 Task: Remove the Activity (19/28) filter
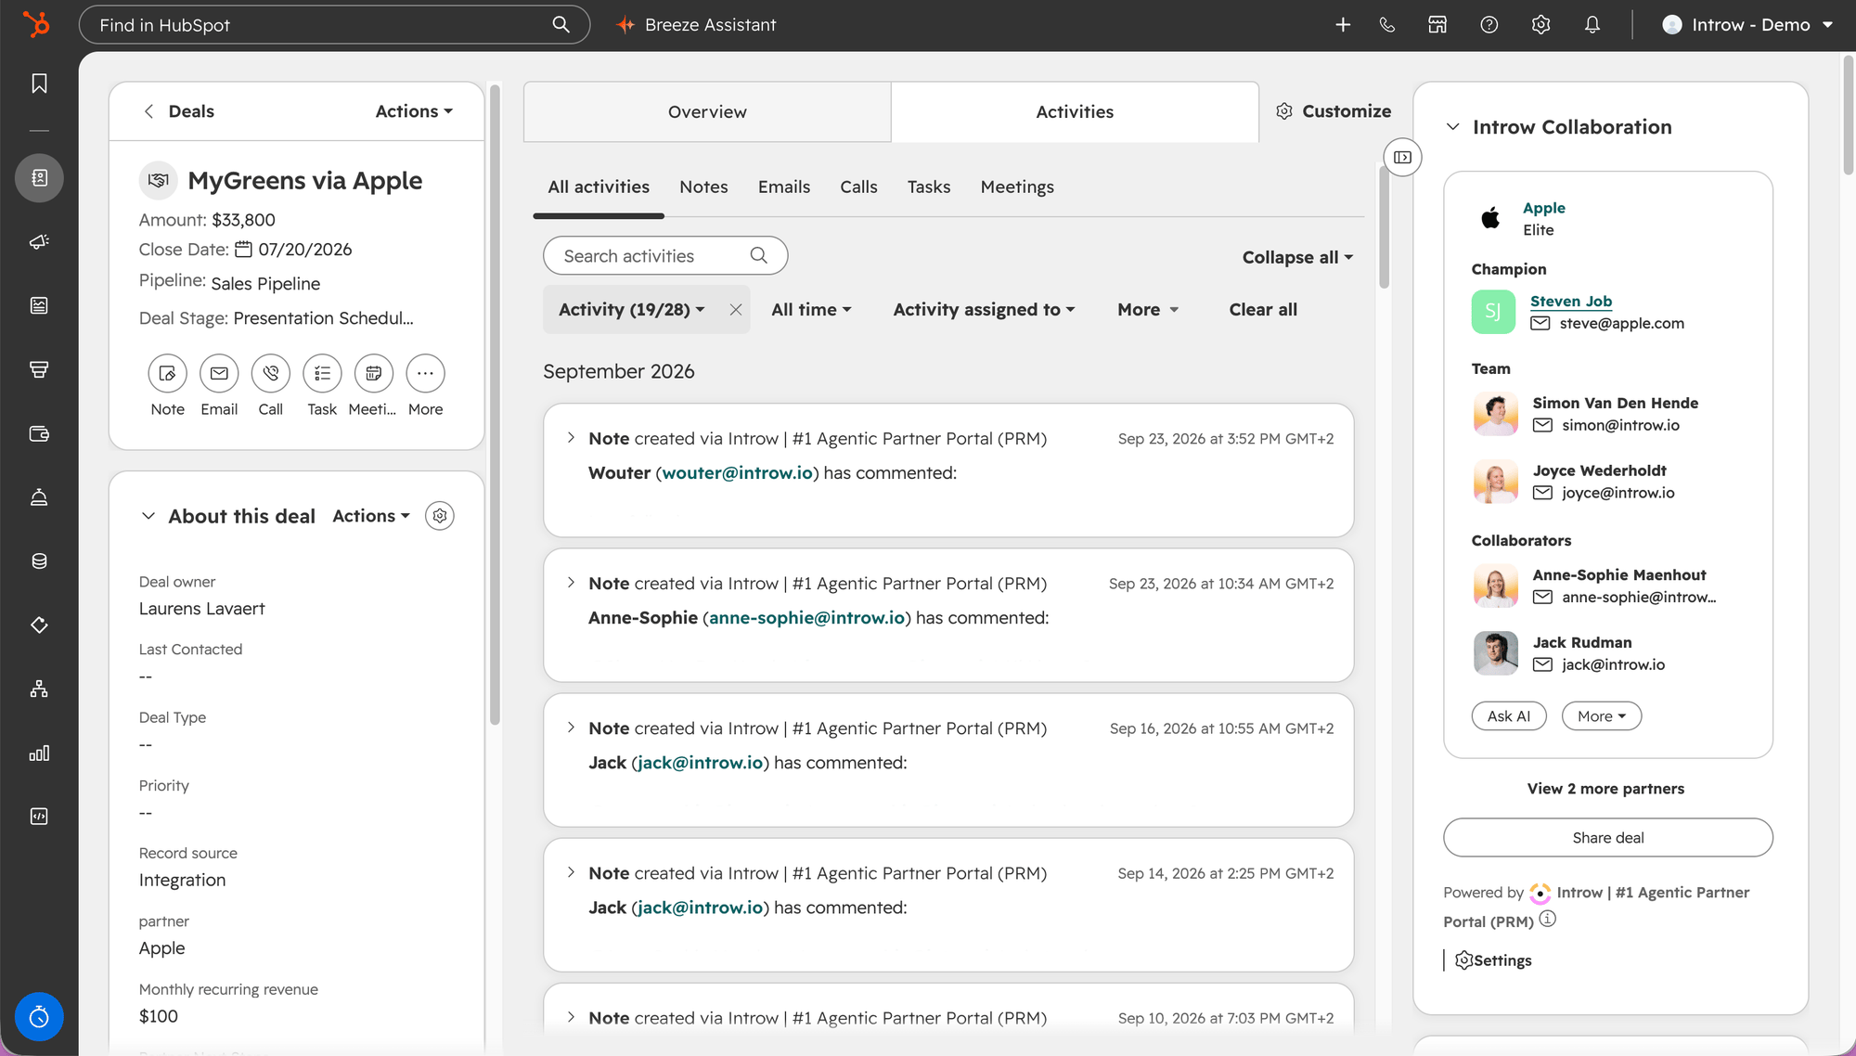(x=736, y=310)
